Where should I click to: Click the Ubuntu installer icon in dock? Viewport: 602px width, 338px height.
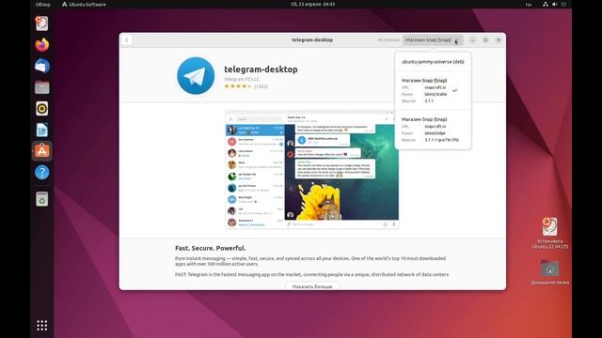click(x=41, y=23)
